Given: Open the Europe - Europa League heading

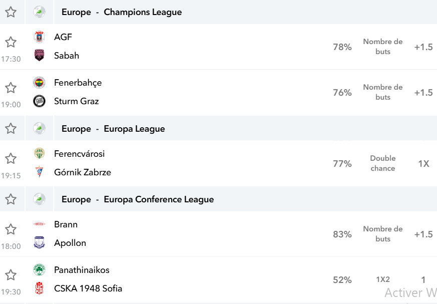Looking at the screenshot, I should coord(113,129).
